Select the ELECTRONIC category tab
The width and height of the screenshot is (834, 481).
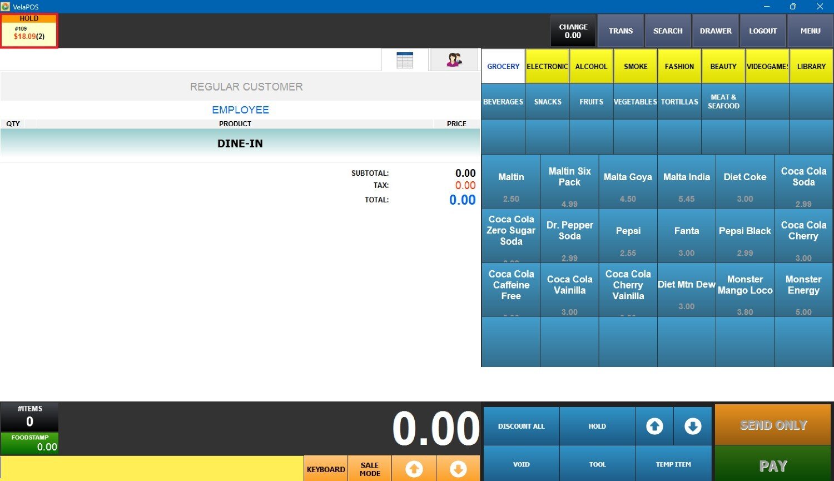click(547, 66)
